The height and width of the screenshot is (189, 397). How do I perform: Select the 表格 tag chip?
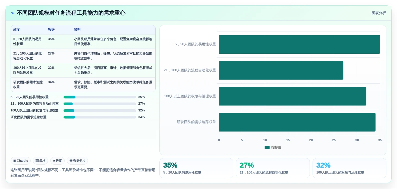[x=40, y=161]
